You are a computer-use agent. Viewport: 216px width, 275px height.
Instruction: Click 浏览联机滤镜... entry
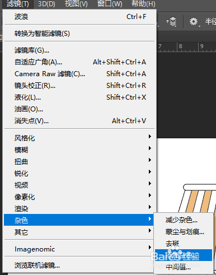point(79,265)
